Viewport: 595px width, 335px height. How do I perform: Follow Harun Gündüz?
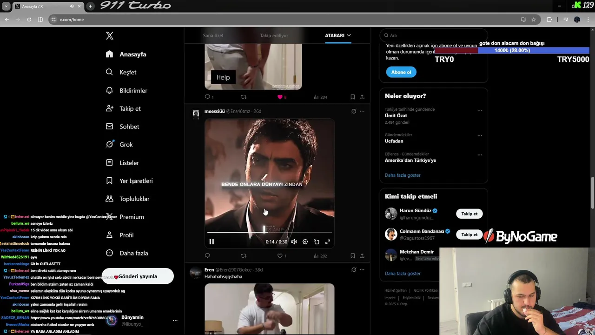(x=469, y=214)
